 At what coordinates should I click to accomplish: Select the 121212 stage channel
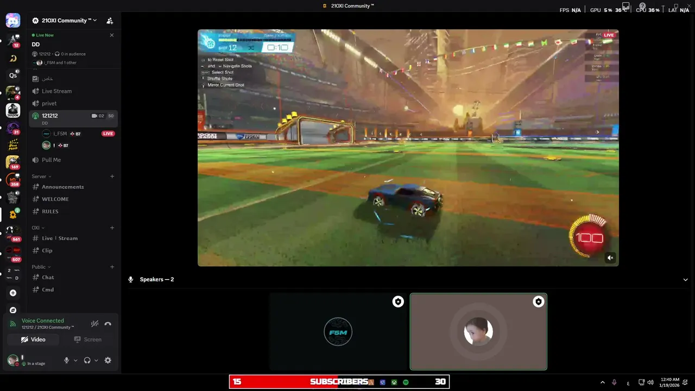[x=73, y=118]
